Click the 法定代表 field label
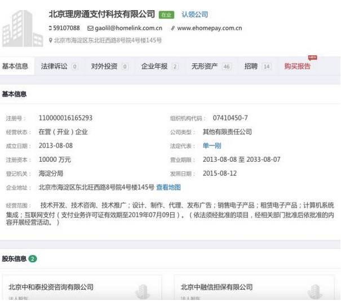341x301 pixels. (x=182, y=146)
